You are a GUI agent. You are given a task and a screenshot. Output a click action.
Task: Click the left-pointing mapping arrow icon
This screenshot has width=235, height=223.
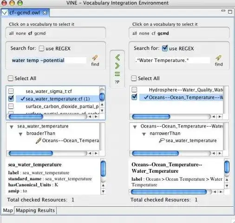(117, 58)
